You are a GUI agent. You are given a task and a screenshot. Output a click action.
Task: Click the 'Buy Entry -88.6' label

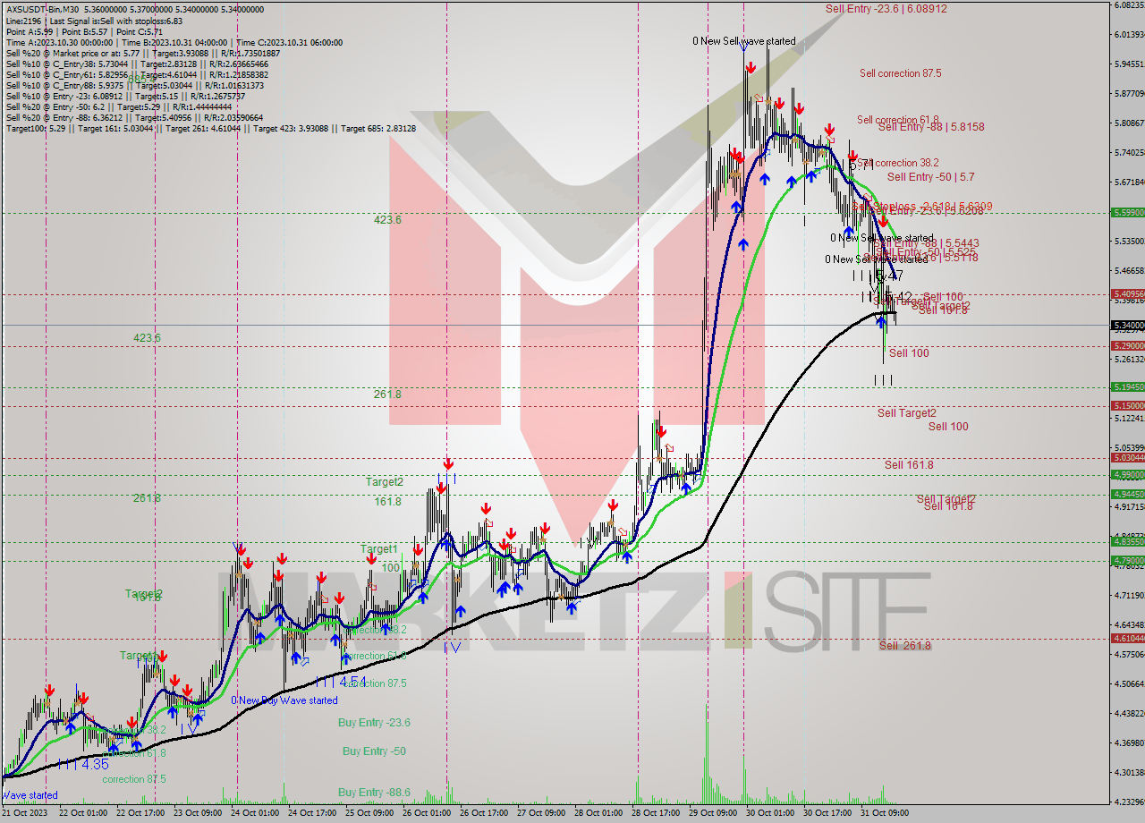374,793
